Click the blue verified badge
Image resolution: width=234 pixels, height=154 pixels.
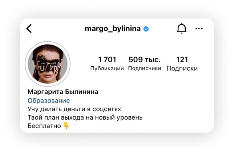pos(146,29)
